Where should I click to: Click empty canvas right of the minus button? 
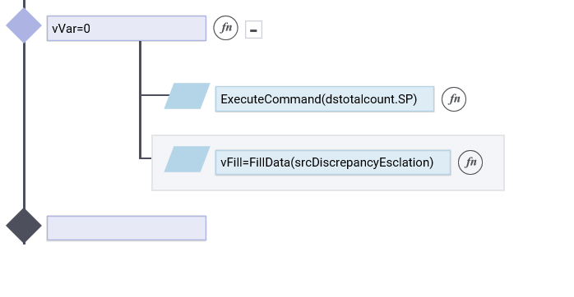click(403, 30)
